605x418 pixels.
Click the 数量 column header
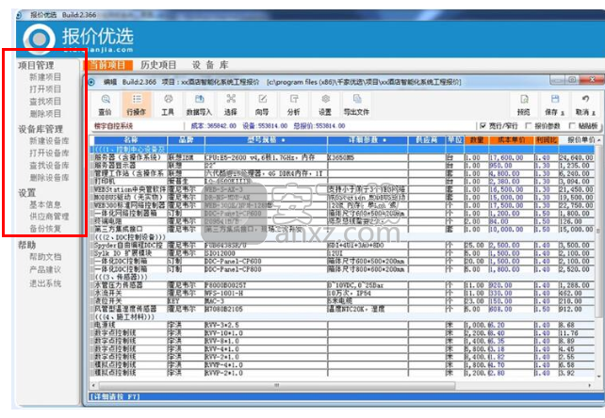[477, 140]
